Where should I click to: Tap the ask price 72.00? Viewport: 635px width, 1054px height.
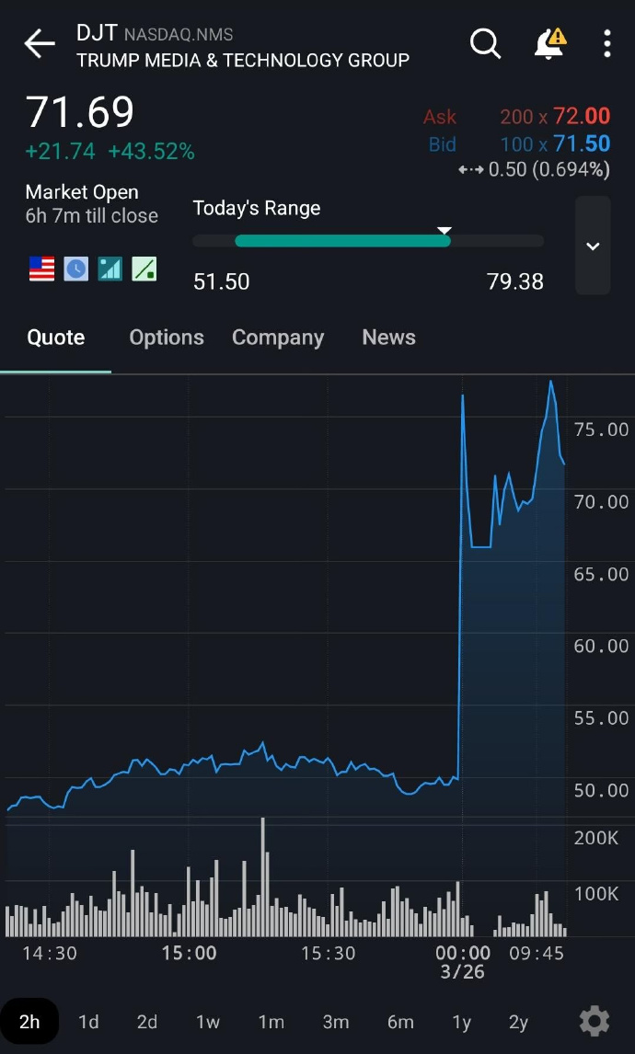point(582,116)
